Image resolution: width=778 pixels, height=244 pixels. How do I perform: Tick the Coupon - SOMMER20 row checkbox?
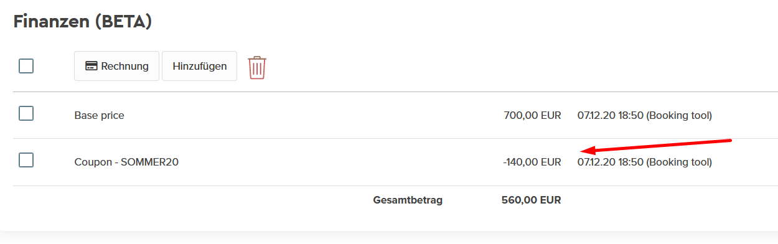click(x=26, y=160)
